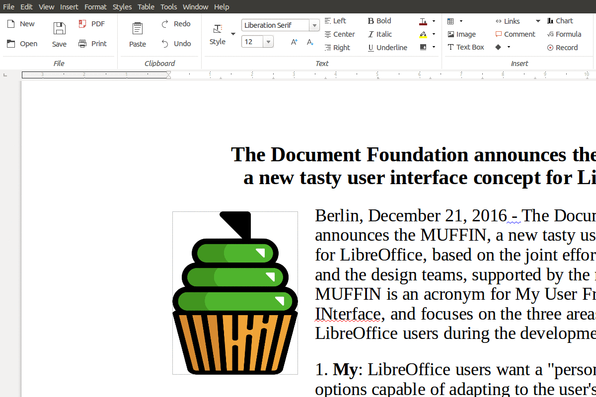The image size is (596, 397).
Task: Open the Insert menu
Action: [x=70, y=6]
